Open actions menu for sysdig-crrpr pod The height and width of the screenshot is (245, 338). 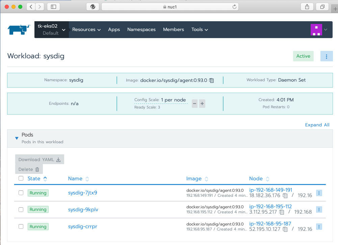(319, 226)
